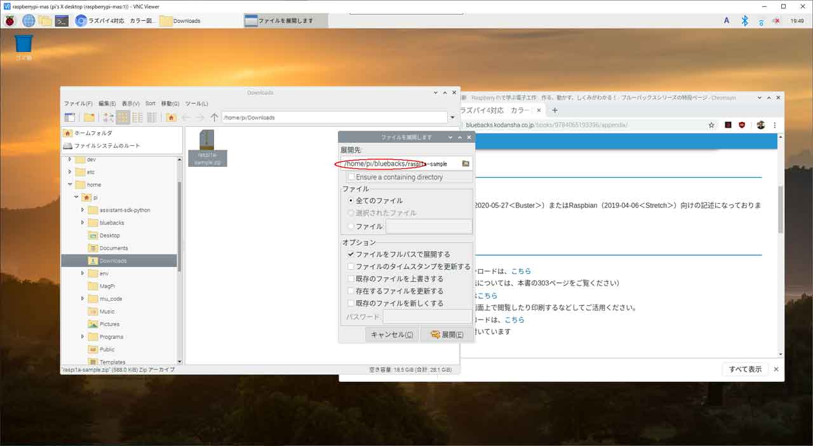Switch to the ファイルを展開します taskbar entry
Screen dimensions: 813x446
tap(286, 20)
